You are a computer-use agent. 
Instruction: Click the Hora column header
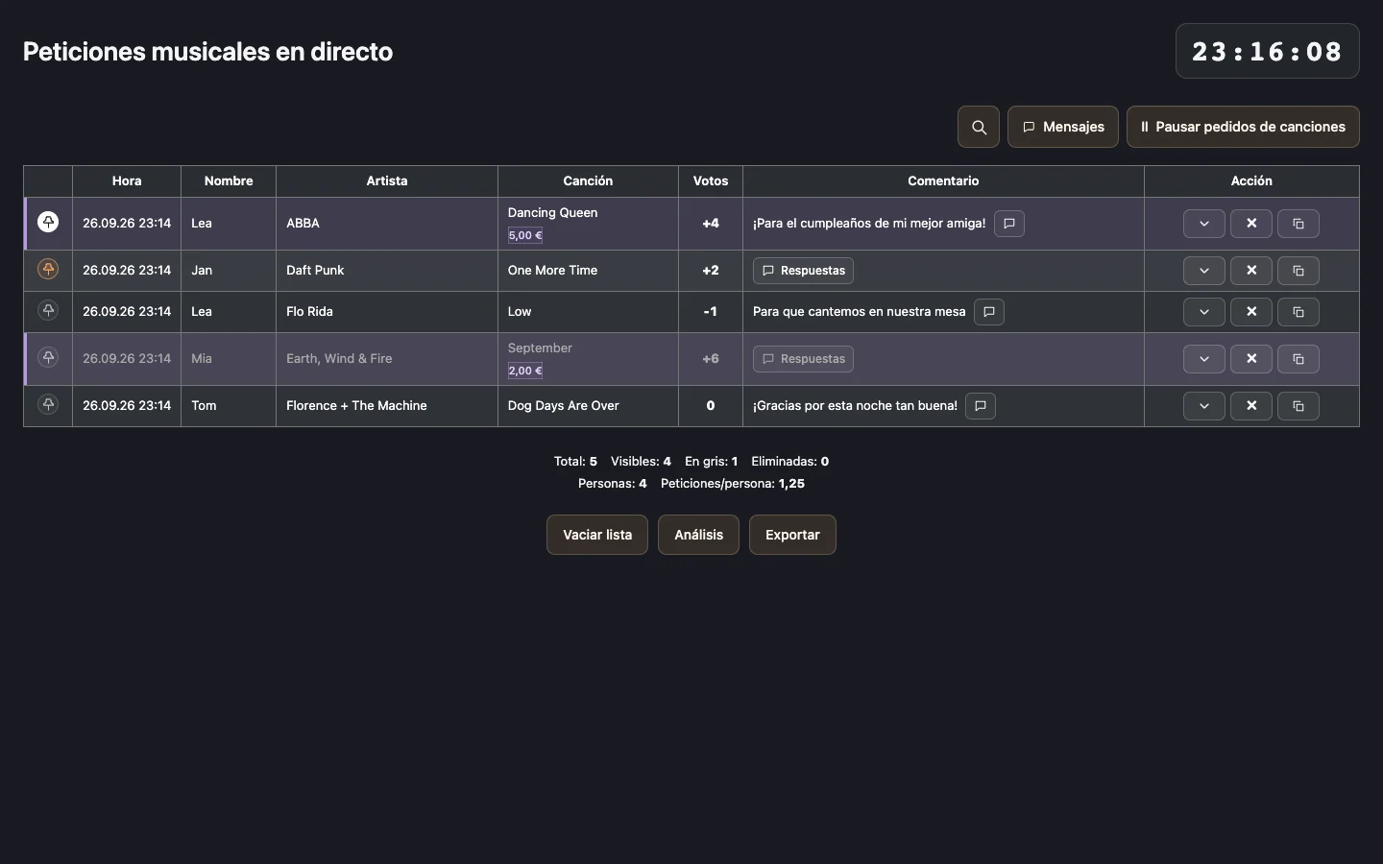(x=127, y=181)
